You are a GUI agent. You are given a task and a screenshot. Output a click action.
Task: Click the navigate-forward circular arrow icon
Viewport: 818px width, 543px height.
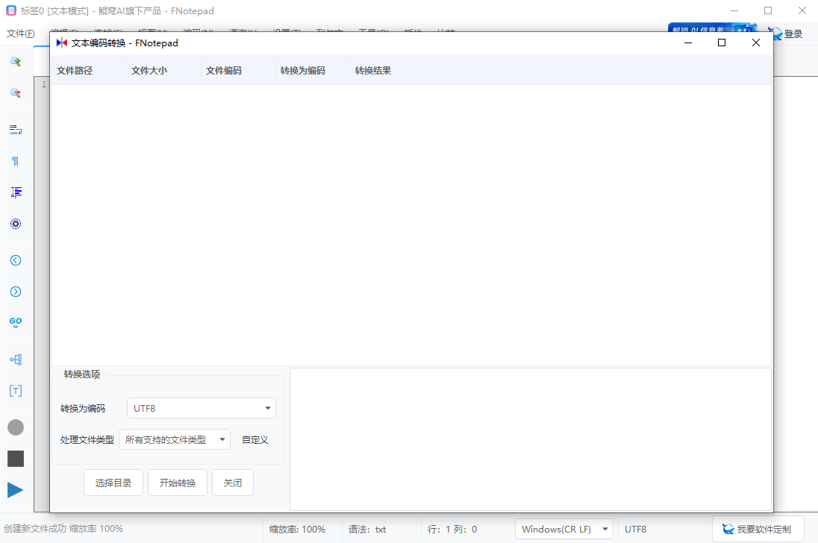click(16, 292)
